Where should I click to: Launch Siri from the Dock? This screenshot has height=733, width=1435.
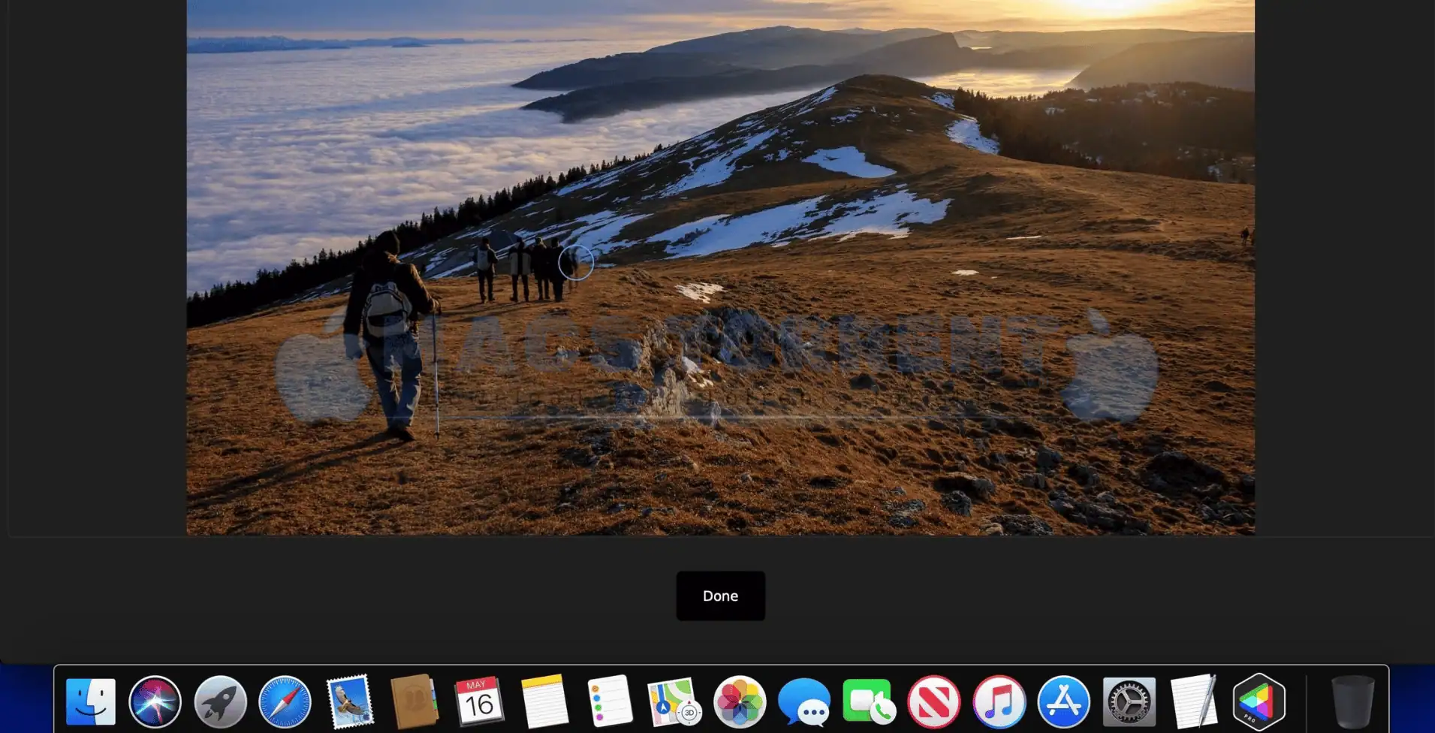(155, 702)
